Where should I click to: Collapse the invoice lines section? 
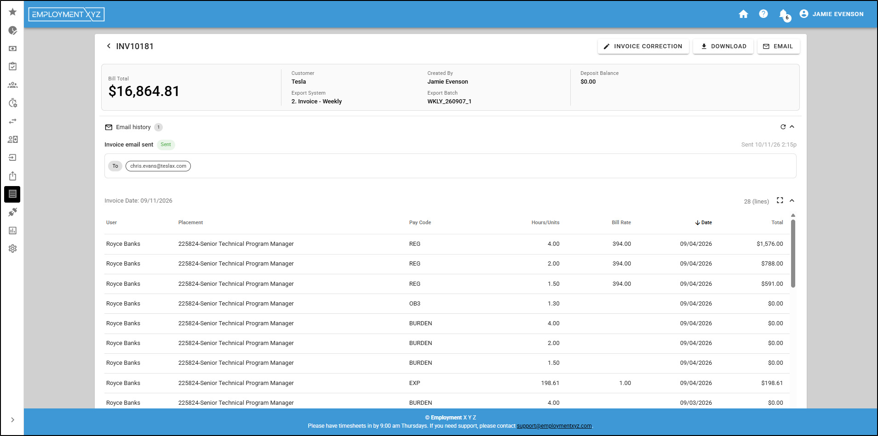coord(792,200)
